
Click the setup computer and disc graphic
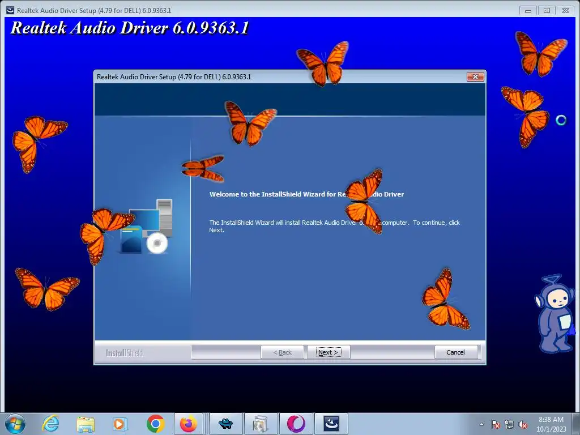point(147,227)
